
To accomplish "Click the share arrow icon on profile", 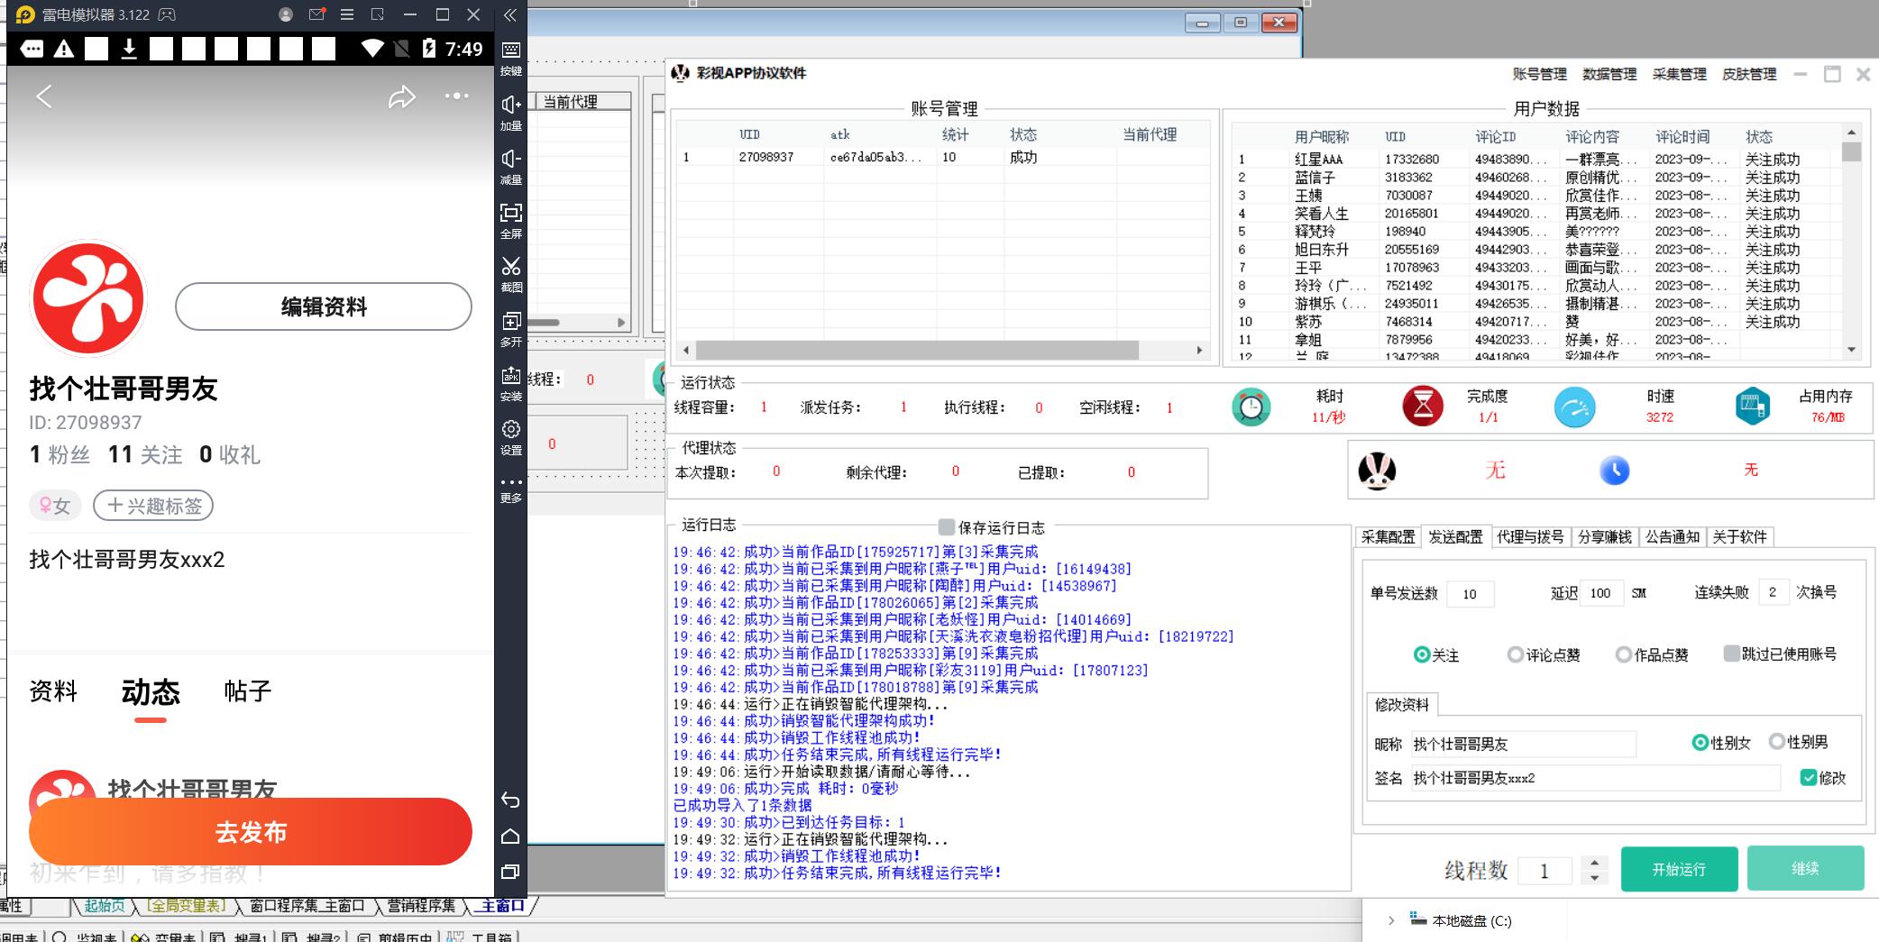I will 401,97.
